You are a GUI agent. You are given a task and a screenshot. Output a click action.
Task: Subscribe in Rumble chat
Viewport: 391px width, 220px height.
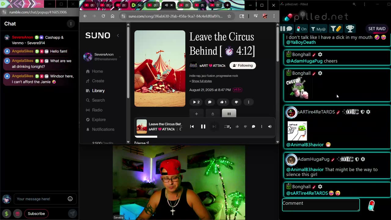(36, 214)
